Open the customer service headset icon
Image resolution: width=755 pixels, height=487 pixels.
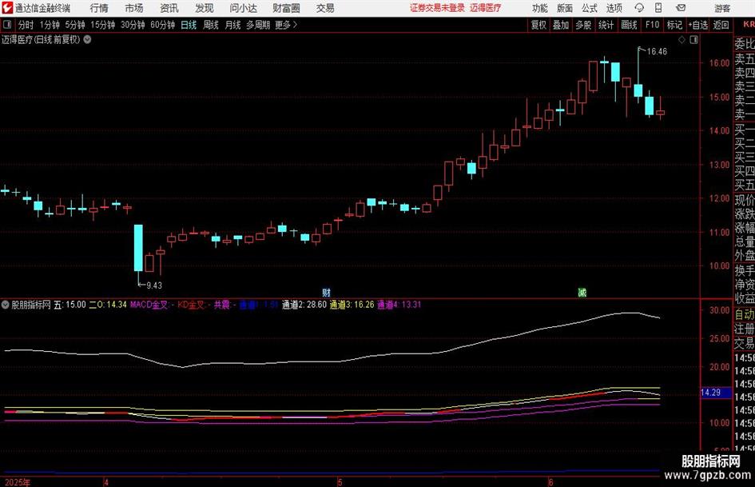(639, 8)
